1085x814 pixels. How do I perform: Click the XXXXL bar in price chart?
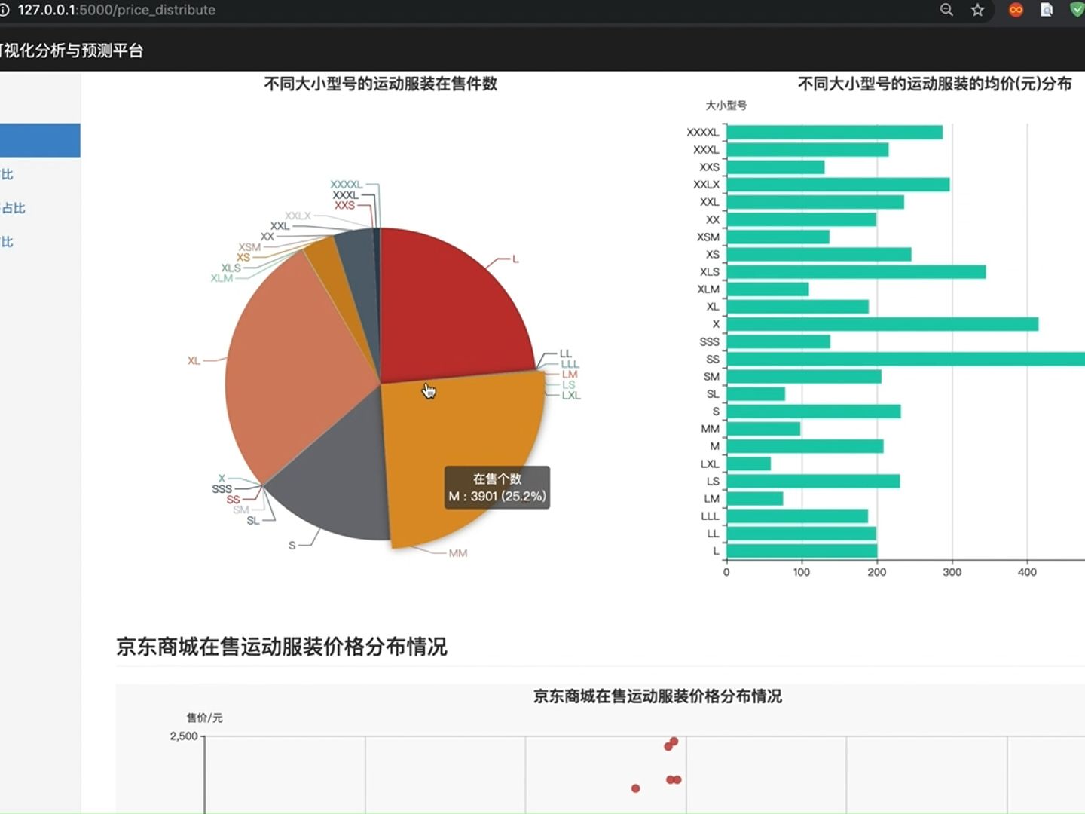pos(835,132)
